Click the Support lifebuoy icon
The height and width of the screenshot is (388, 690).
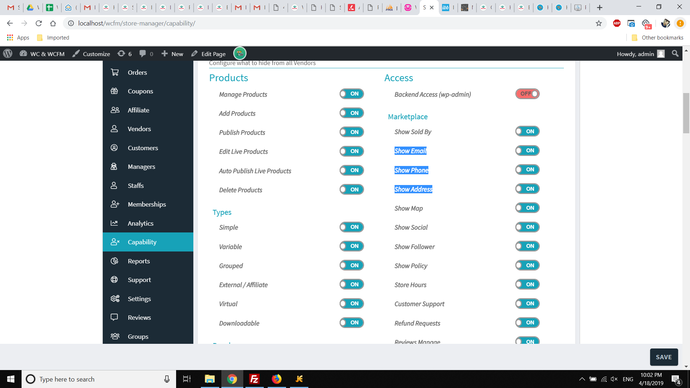(114, 280)
